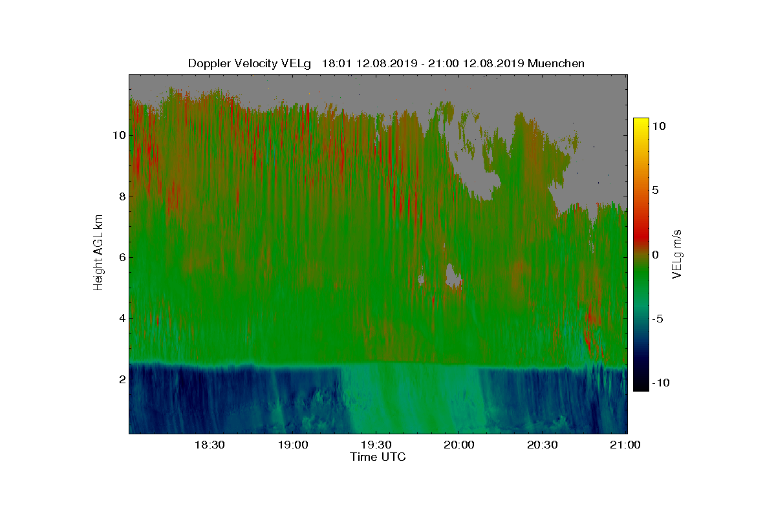776x517 pixels.
Task: Click the yellow top of the colorbar
Action: point(641,123)
